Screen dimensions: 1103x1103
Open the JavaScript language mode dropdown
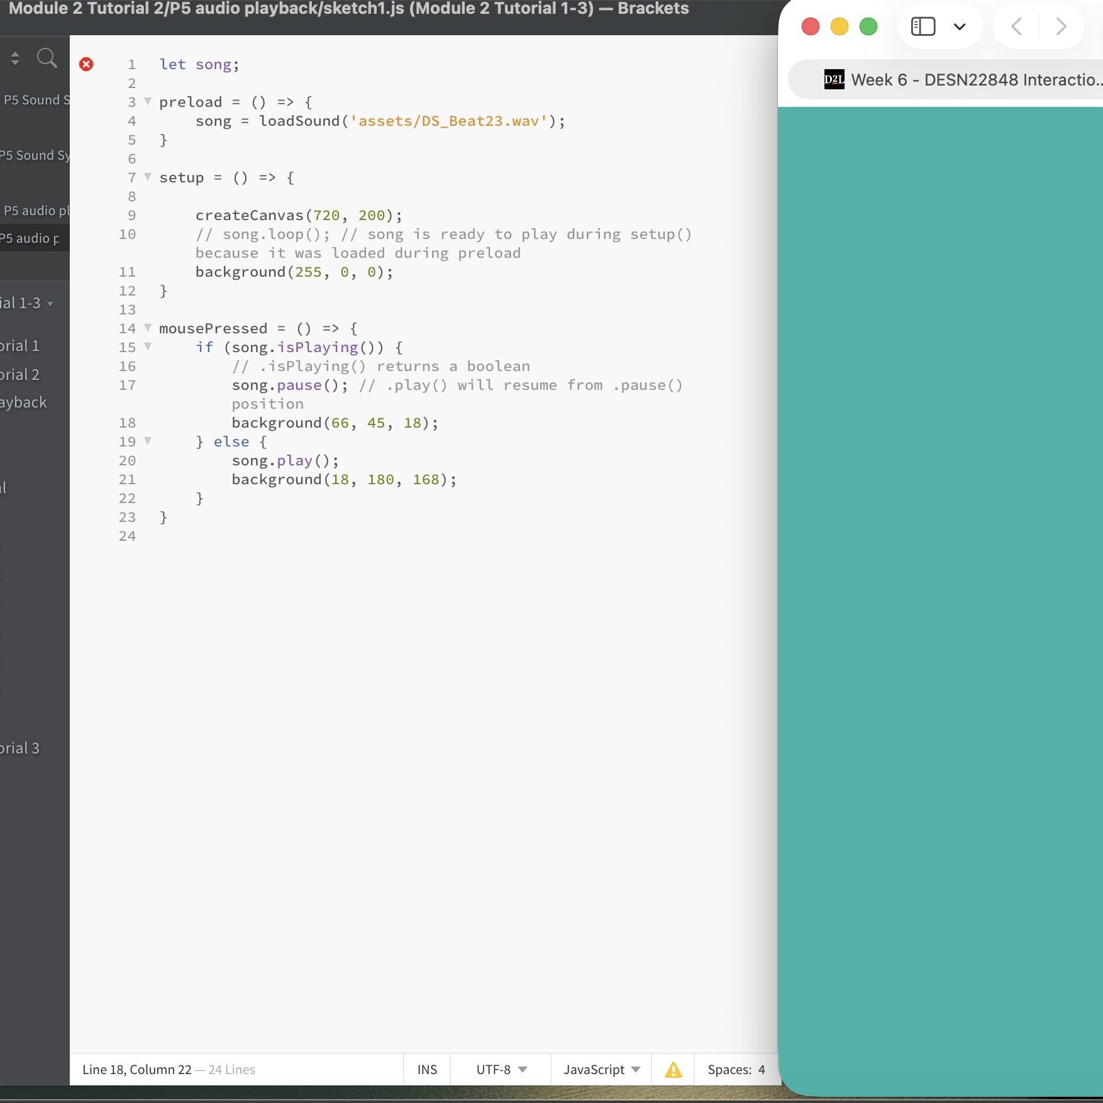click(601, 1070)
